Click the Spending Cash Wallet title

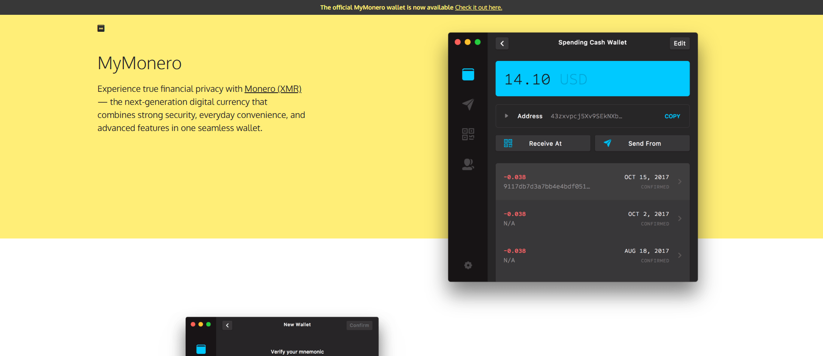coord(592,42)
